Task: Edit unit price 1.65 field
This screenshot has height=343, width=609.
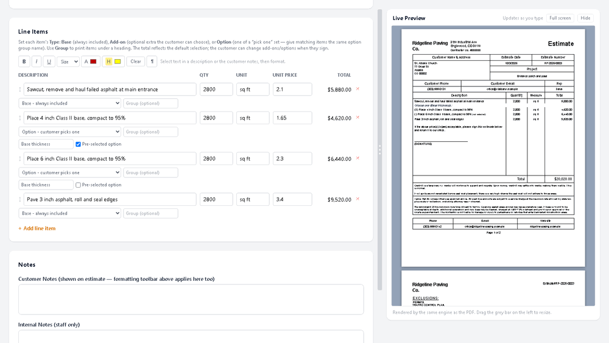Action: 292,118
